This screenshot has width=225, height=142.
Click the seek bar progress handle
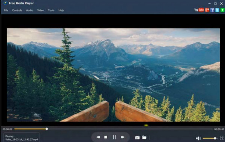[x=47, y=129]
